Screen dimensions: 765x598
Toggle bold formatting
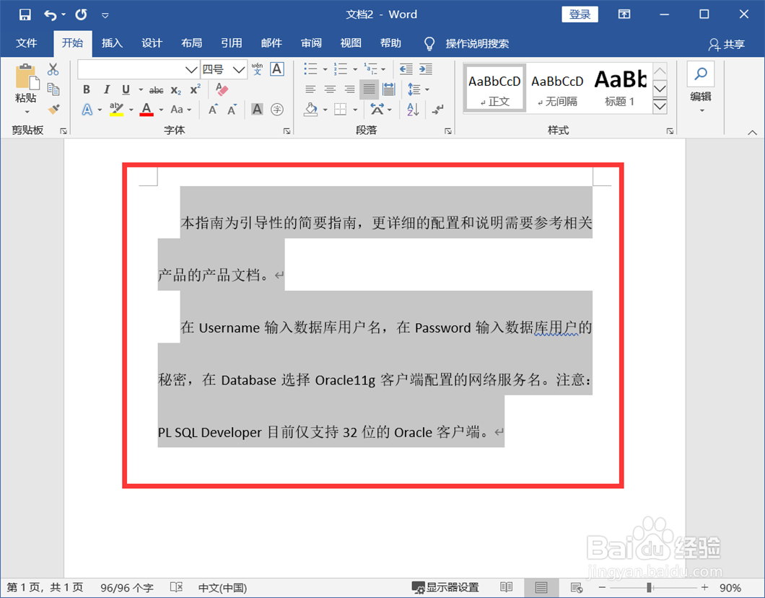[87, 89]
